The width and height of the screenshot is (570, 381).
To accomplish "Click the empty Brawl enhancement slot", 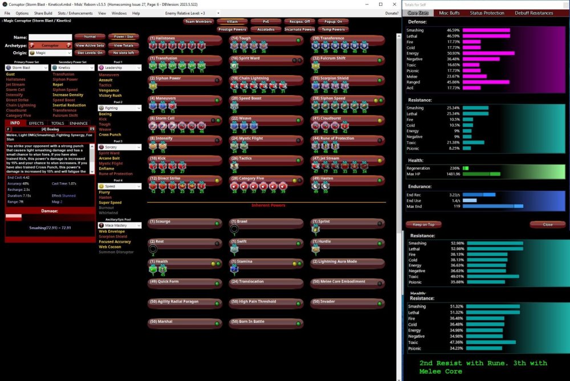I will [x=234, y=230].
